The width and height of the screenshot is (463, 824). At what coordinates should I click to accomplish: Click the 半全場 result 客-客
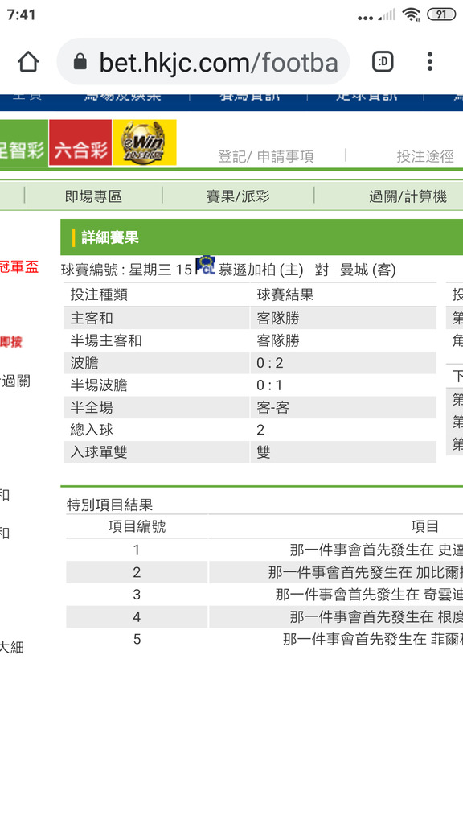point(273,408)
